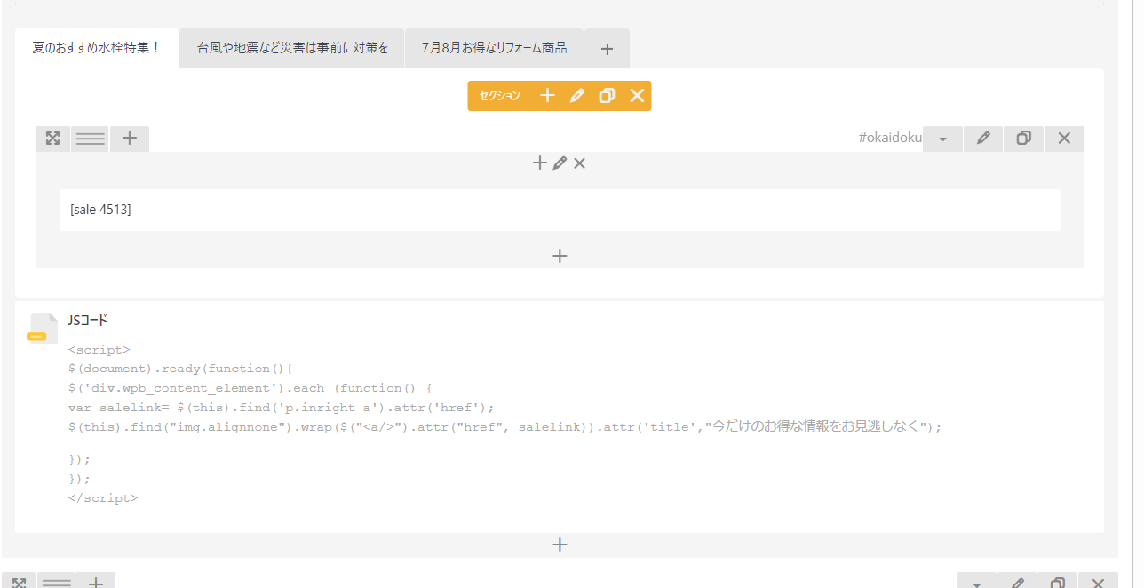
Task: Remove column with small X icon
Action: (x=579, y=163)
